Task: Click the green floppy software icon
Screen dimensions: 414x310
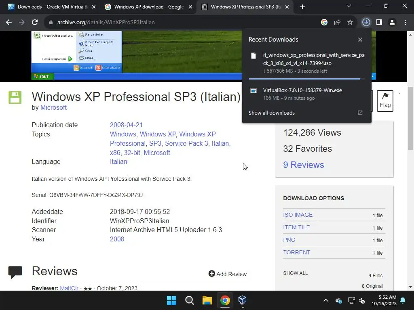Action: pos(15,97)
